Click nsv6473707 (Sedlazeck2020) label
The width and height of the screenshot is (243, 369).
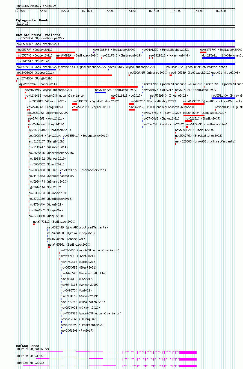221,50
